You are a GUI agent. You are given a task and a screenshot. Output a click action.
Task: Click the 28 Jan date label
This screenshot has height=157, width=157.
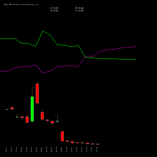point(16,149)
